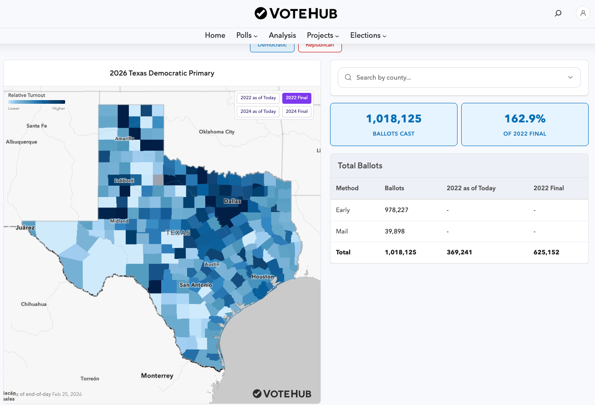The image size is (595, 405).
Task: Select the 2022 as of Today comparison
Action: pyautogui.click(x=258, y=98)
